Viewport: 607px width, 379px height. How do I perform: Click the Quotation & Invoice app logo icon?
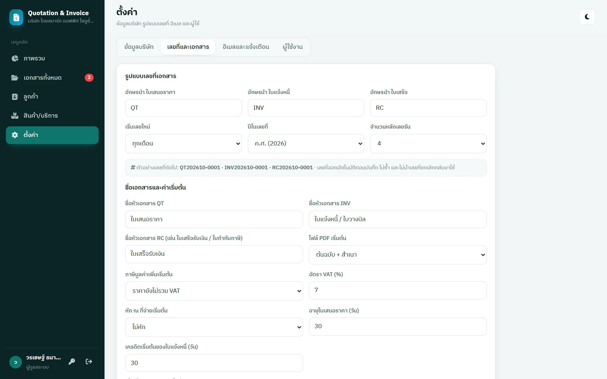[x=16, y=17]
